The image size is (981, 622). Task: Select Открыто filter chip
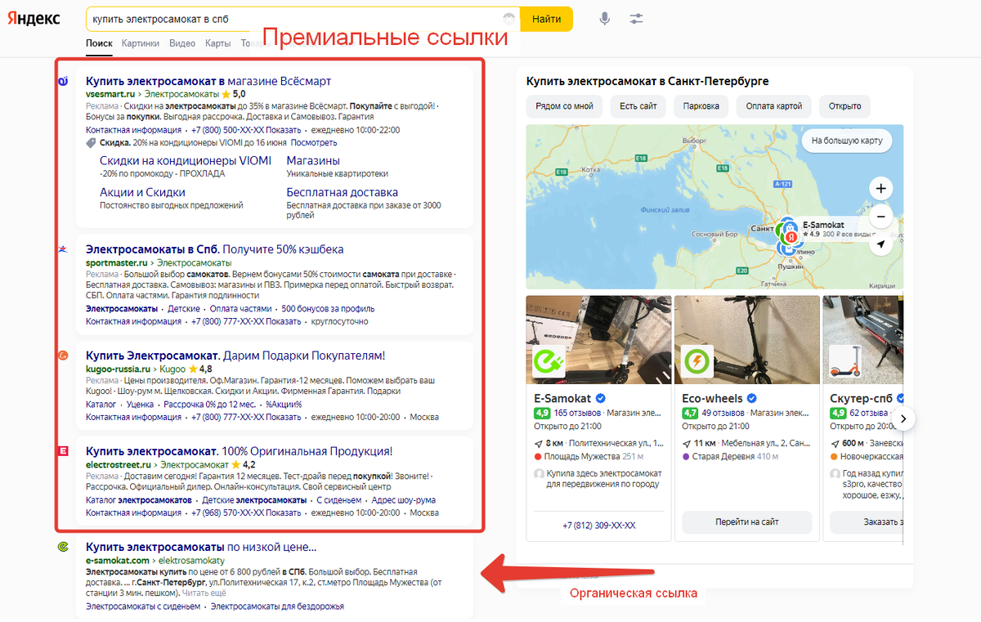pyautogui.click(x=845, y=106)
